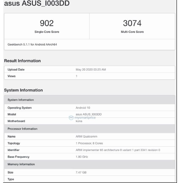Click the 'ARM implementer 65 architecture 8' identifier value
180x183 pixels.
(x=118, y=150)
